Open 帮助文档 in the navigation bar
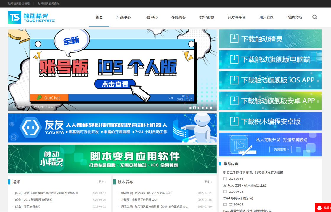Image resolution: width=331 pixels, height=212 pixels. click(x=295, y=17)
